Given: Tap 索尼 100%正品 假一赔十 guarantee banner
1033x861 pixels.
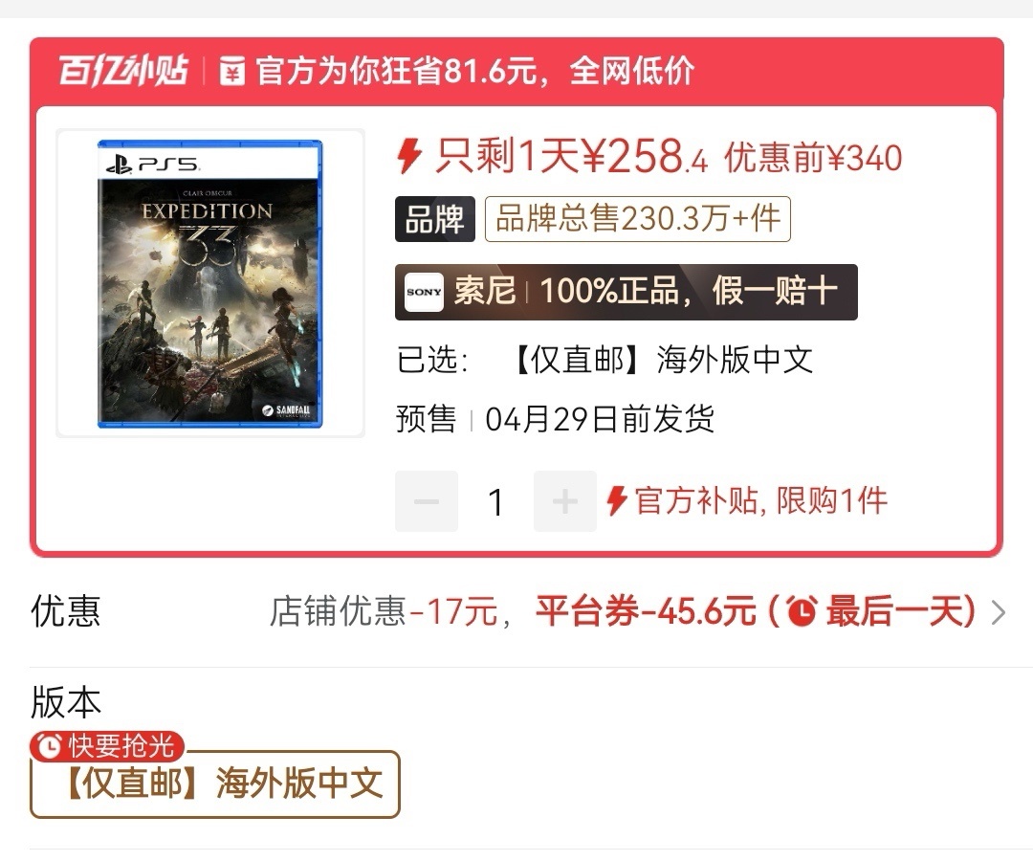Looking at the screenshot, I should (626, 292).
